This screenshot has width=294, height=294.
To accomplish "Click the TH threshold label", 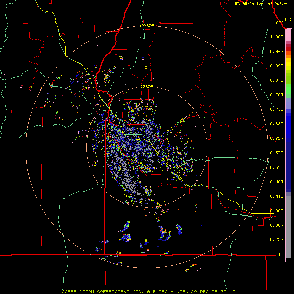I will [281, 254].
